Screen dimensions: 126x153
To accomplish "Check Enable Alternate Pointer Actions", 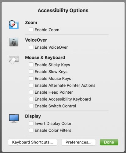I will (31, 85).
